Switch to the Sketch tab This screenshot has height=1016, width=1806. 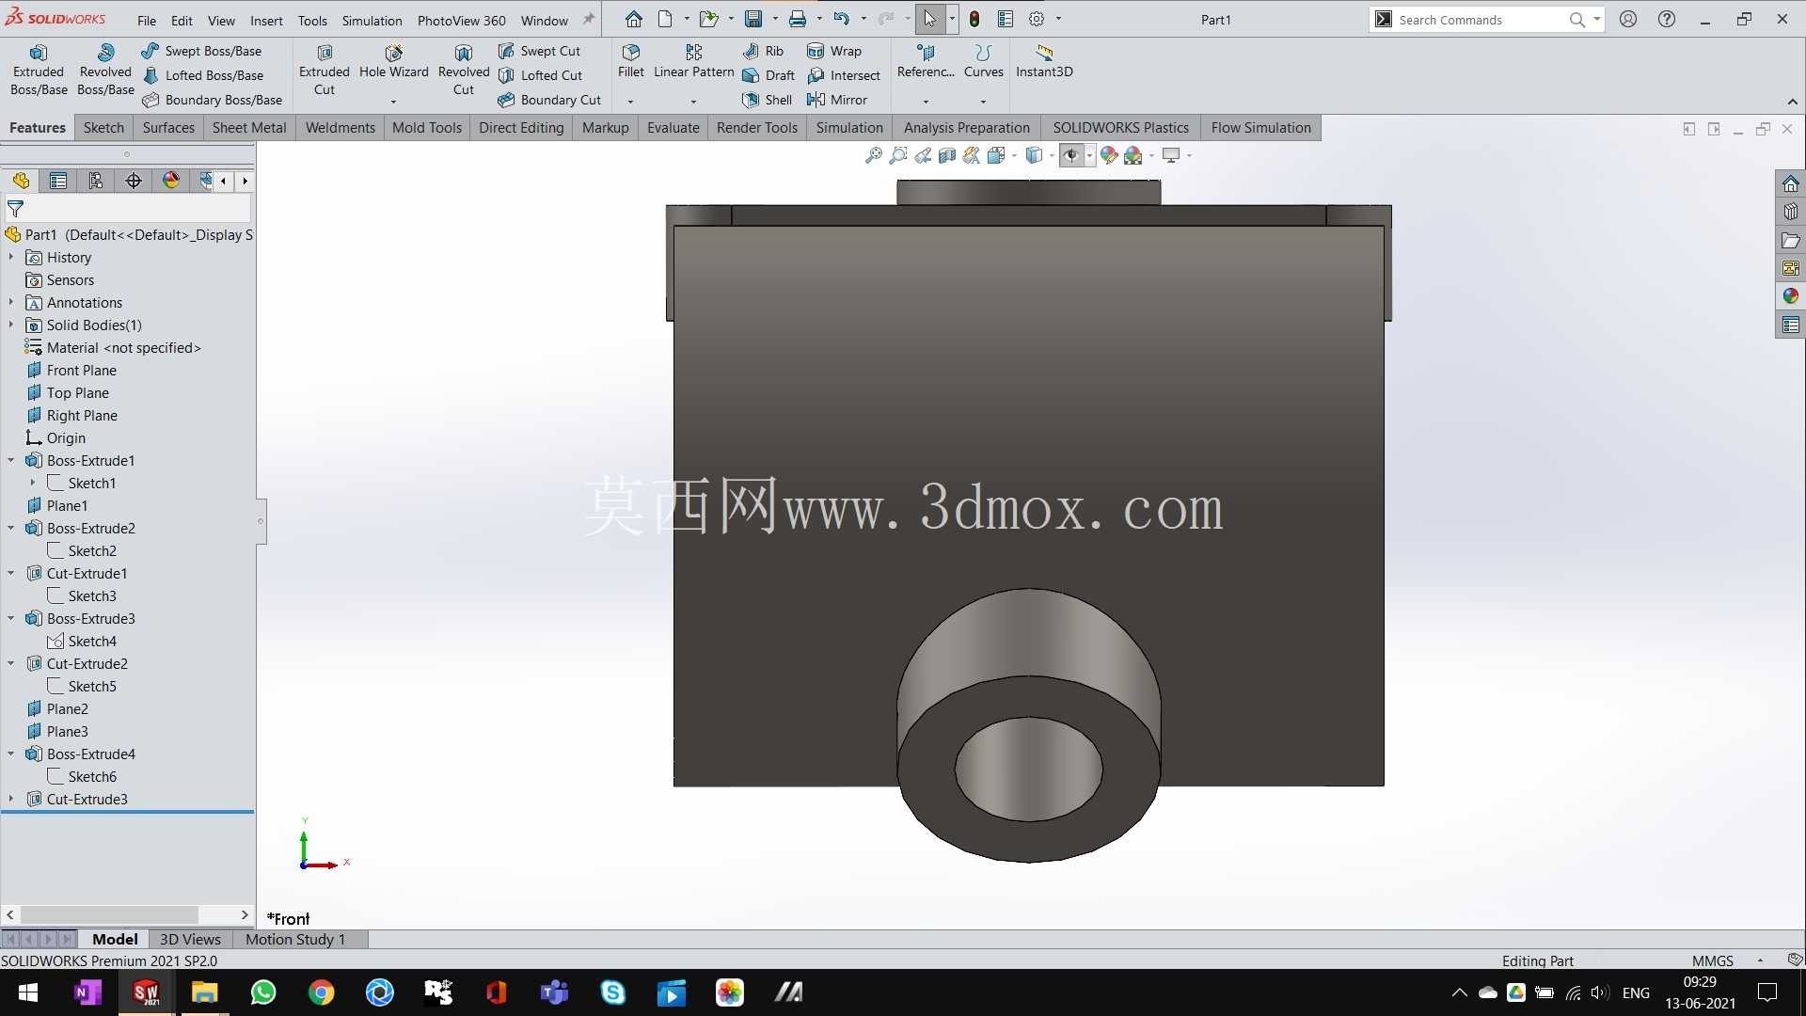pyautogui.click(x=103, y=128)
